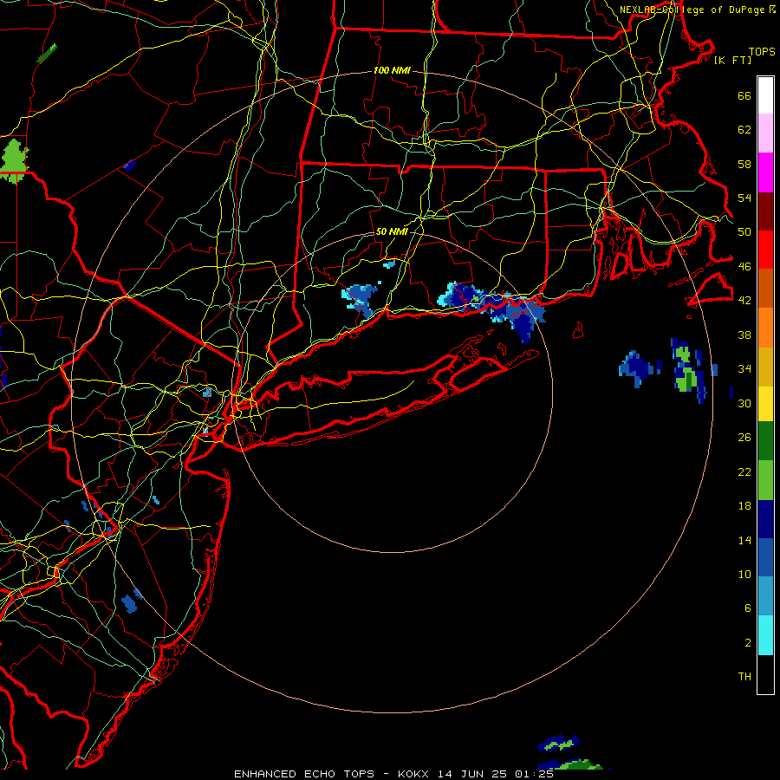Click the "46" legend value
This screenshot has width=780, height=780.
point(744,266)
